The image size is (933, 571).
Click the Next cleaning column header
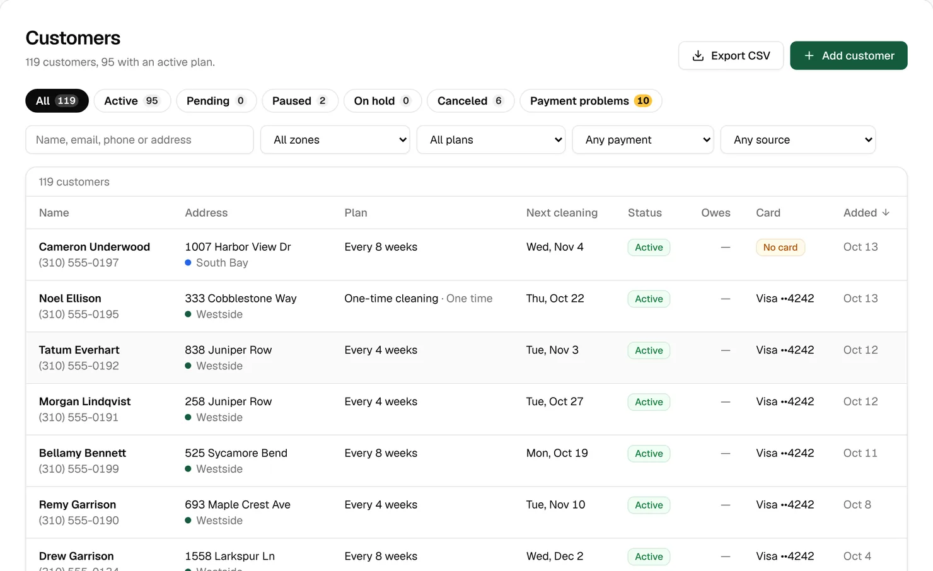562,213
